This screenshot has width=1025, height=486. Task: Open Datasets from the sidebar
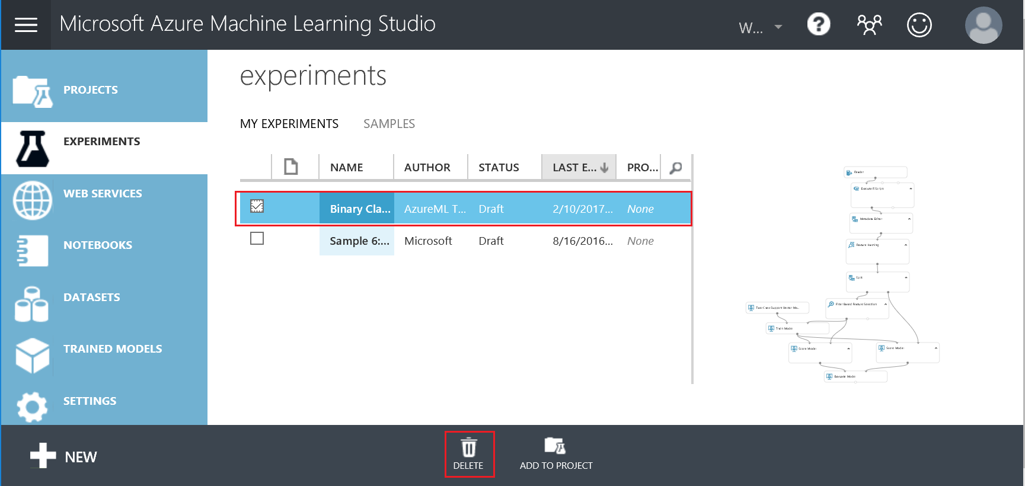click(92, 298)
